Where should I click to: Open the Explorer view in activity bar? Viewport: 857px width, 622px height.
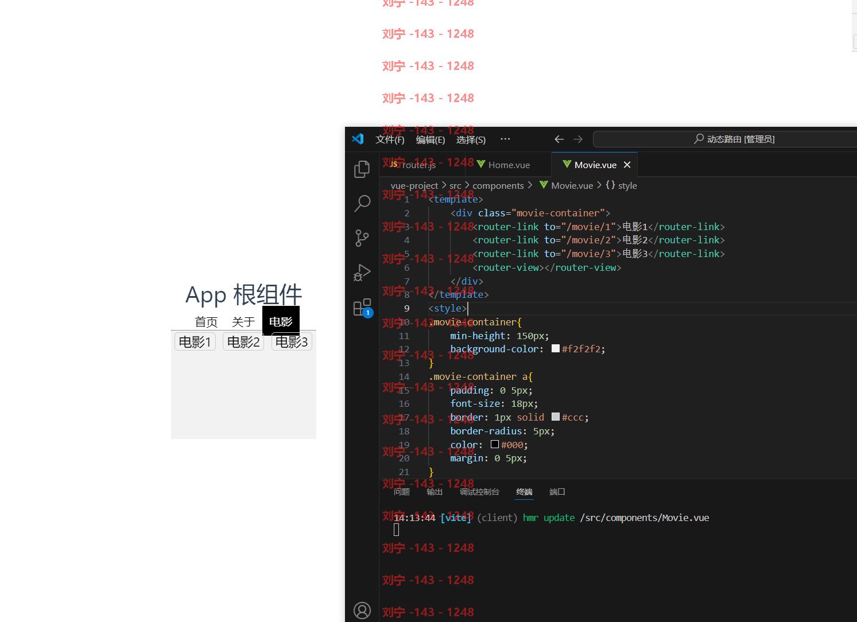pyautogui.click(x=362, y=169)
